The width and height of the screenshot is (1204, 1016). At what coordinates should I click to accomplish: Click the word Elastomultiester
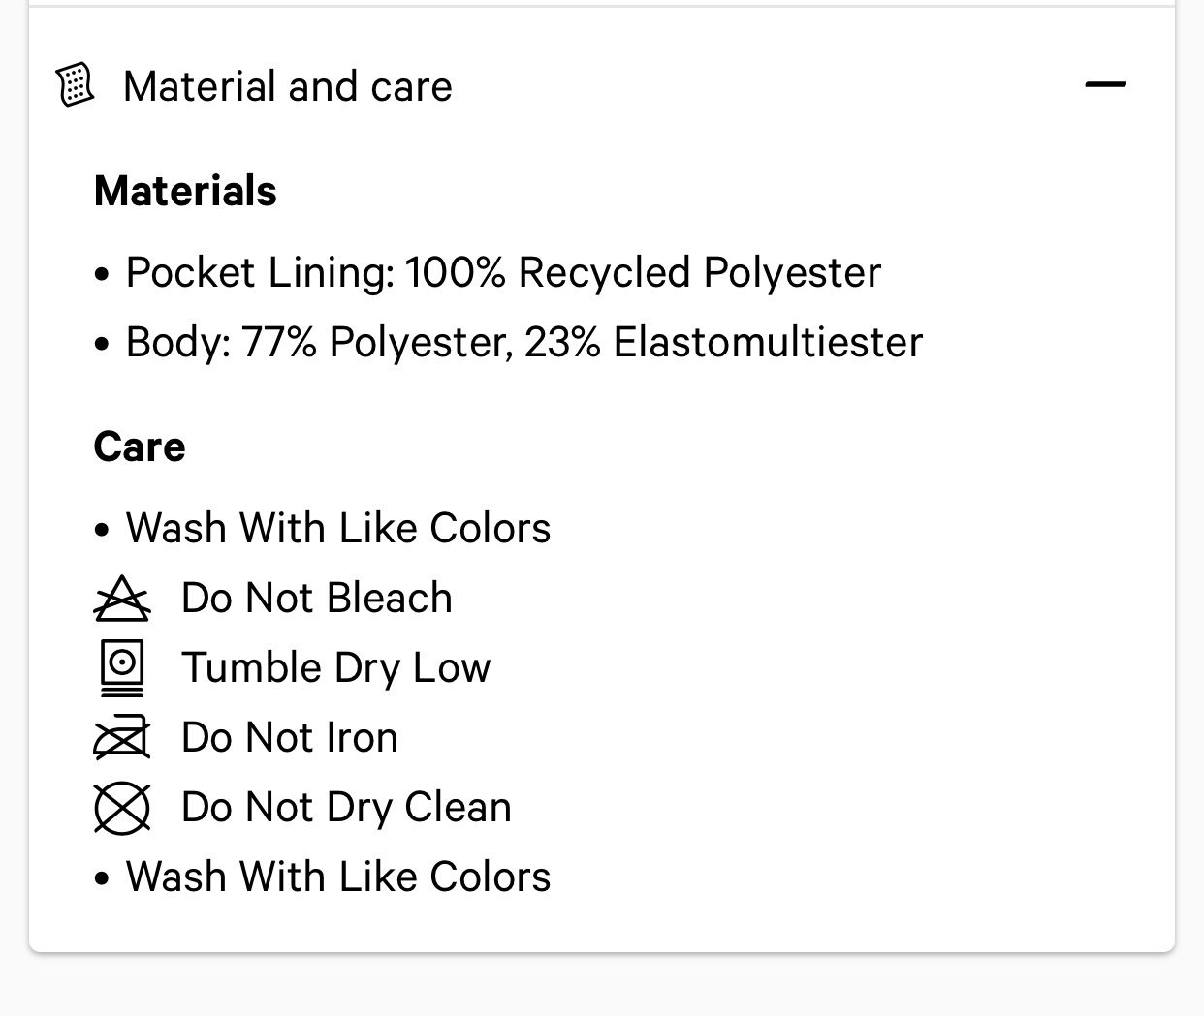click(768, 343)
